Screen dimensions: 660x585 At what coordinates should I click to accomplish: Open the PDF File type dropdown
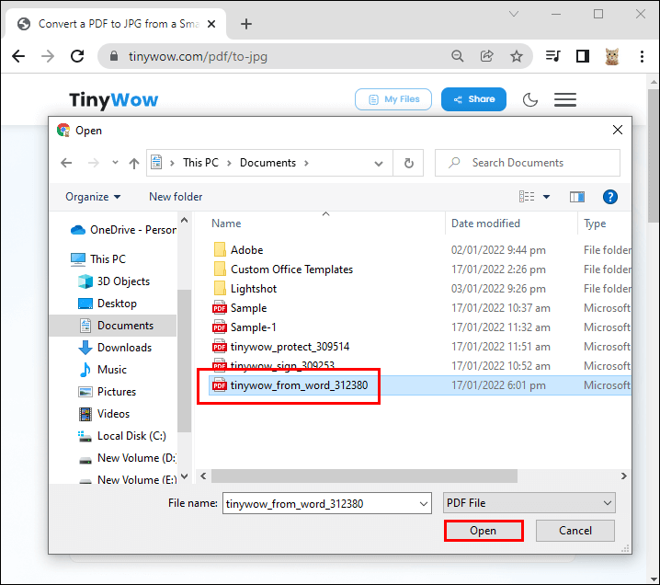click(x=529, y=503)
